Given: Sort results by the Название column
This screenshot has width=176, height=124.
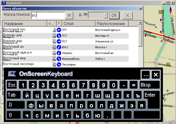Looking at the screenshot, I should tap(25, 24).
